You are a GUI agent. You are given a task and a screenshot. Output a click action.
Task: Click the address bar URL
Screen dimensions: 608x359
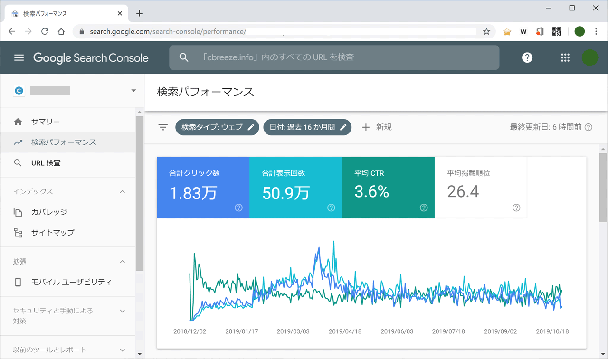(x=168, y=31)
